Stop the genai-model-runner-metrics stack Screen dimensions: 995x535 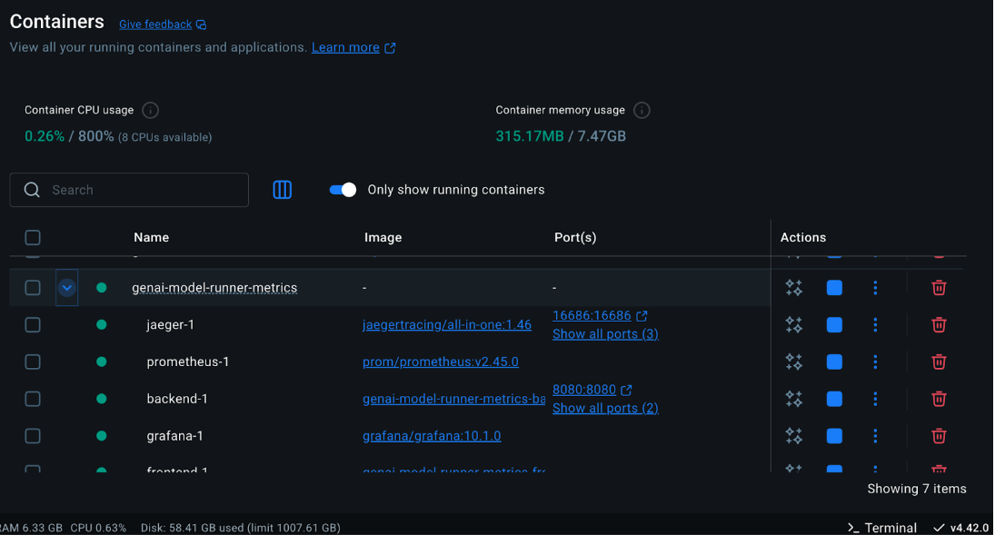pyautogui.click(x=834, y=288)
